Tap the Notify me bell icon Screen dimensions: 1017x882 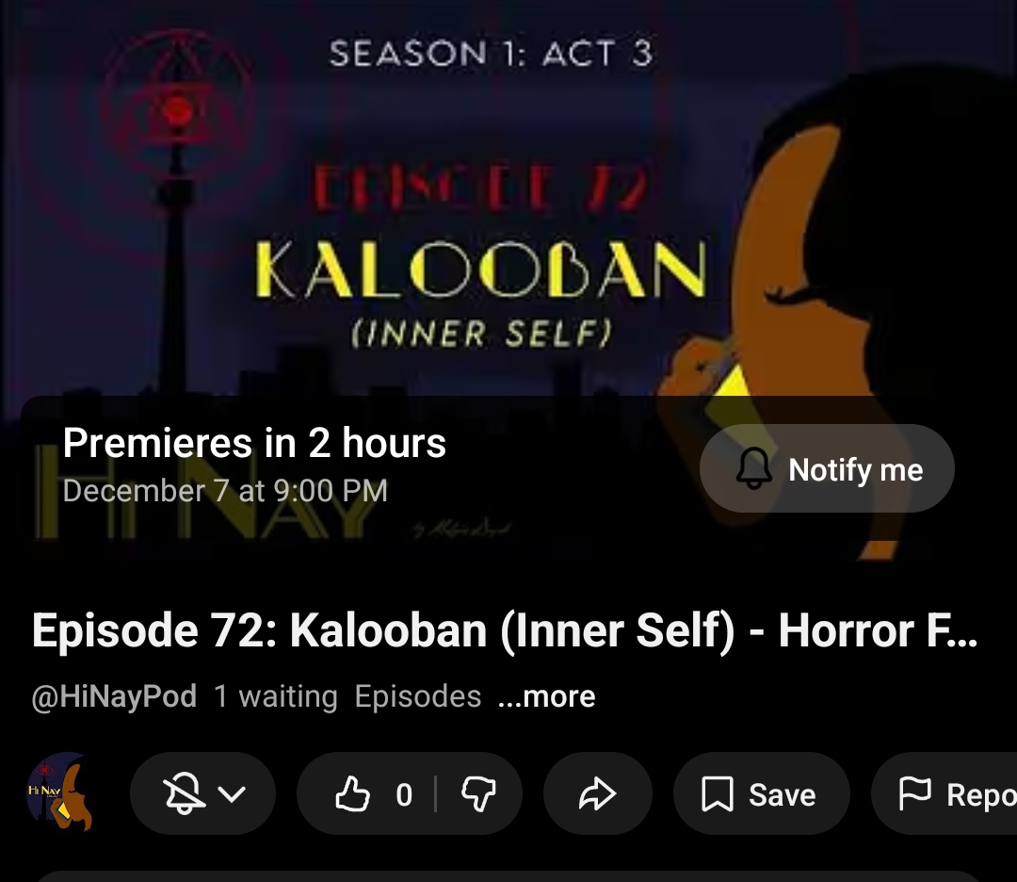[753, 468]
